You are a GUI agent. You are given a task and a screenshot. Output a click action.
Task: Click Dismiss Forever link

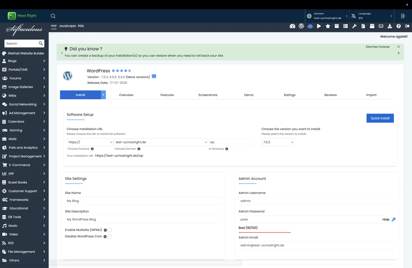[x=378, y=47]
